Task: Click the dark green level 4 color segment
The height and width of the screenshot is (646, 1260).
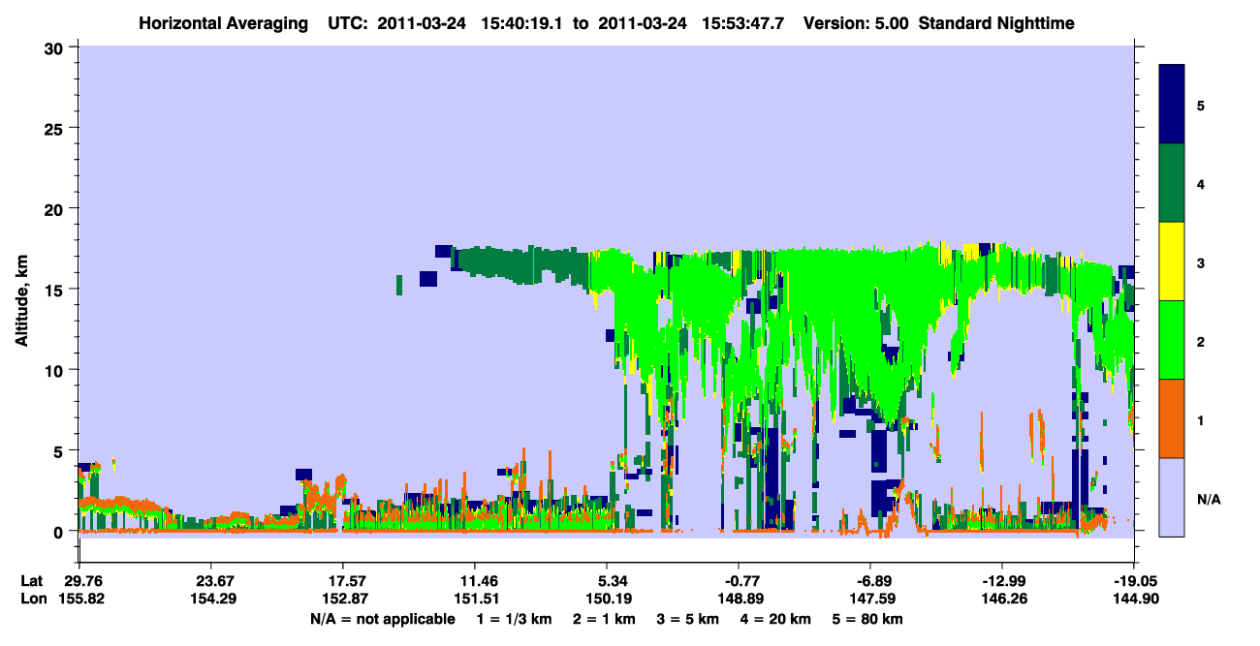Action: [x=1172, y=182]
